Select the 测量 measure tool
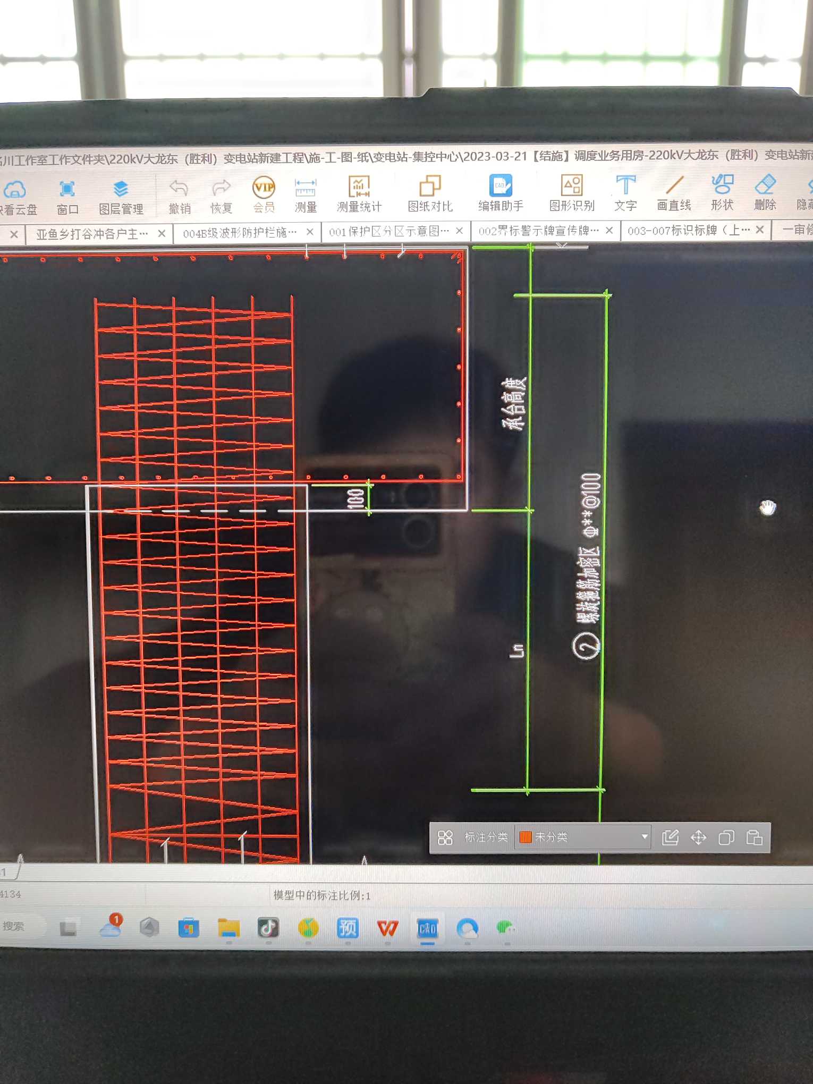Viewport: 813px width, 1084px height. [x=306, y=196]
